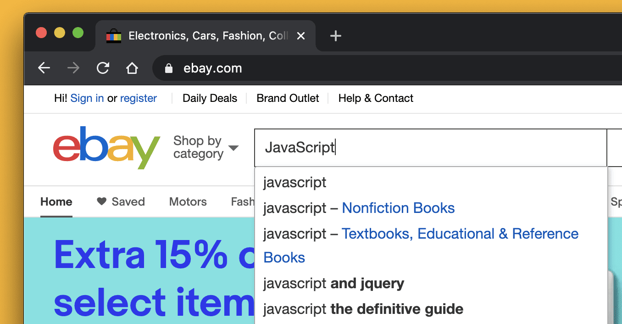Click the padlock icon in the address bar
The image size is (622, 324).
pyautogui.click(x=168, y=68)
